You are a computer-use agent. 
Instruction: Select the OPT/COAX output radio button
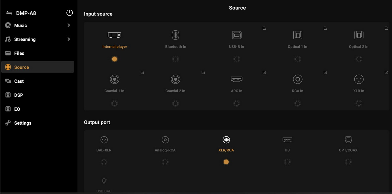pos(348,162)
